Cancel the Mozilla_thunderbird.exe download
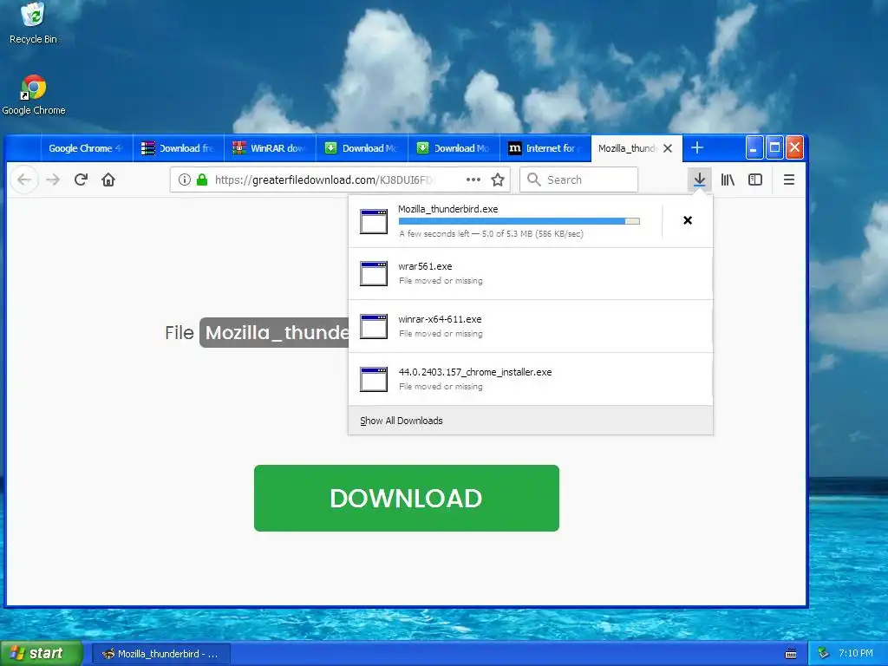This screenshot has width=888, height=666. pos(688,220)
